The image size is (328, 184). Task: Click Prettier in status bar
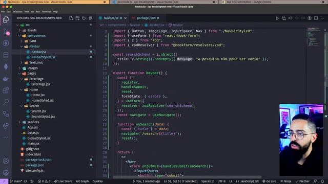302,181
